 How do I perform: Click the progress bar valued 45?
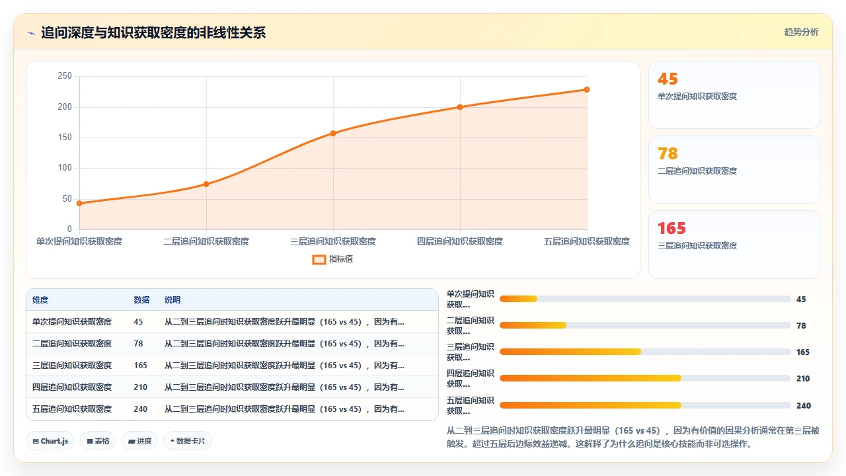pyautogui.click(x=645, y=299)
